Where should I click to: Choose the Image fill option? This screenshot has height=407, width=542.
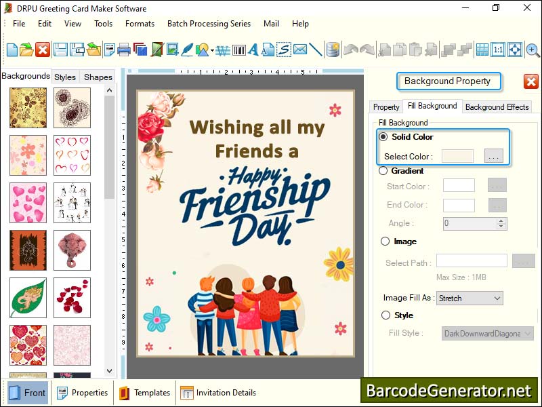[384, 241]
